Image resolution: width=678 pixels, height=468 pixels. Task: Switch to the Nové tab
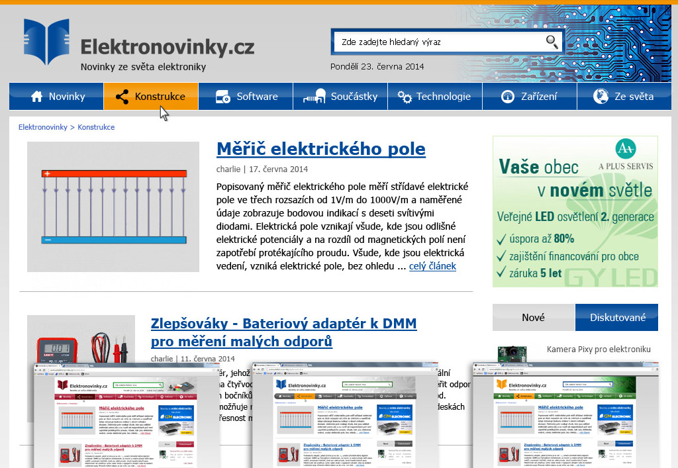click(533, 317)
